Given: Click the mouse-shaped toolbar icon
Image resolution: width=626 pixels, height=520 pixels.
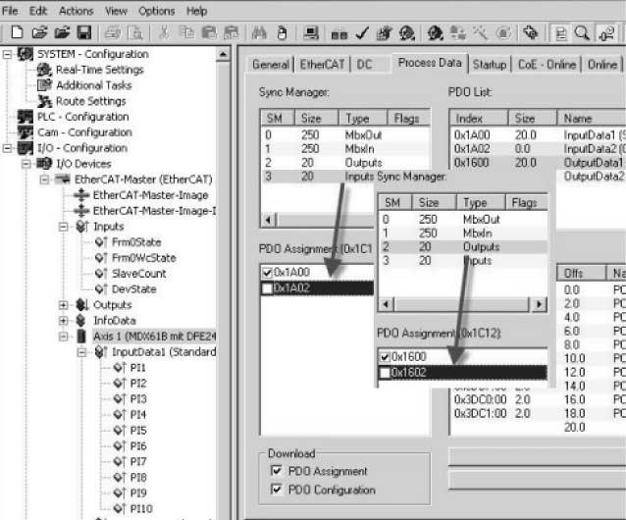Looking at the screenshot, I should [282, 33].
